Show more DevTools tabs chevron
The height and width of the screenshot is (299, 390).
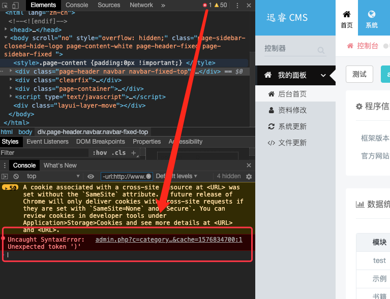tap(163, 5)
